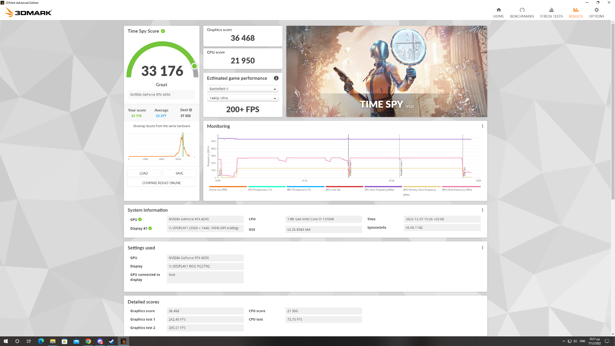This screenshot has width=615, height=346.
Task: Show hidden system tray icons
Action: [564, 341]
